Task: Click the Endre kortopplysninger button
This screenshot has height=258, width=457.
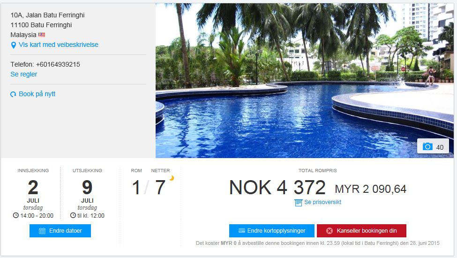Action: click(x=272, y=231)
